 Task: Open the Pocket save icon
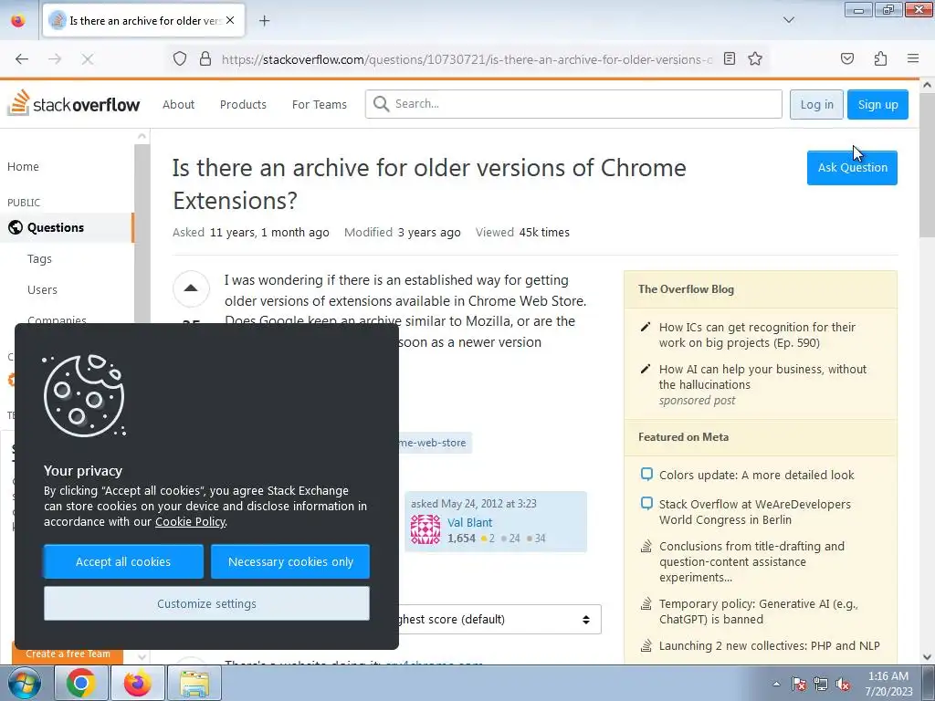point(847,58)
